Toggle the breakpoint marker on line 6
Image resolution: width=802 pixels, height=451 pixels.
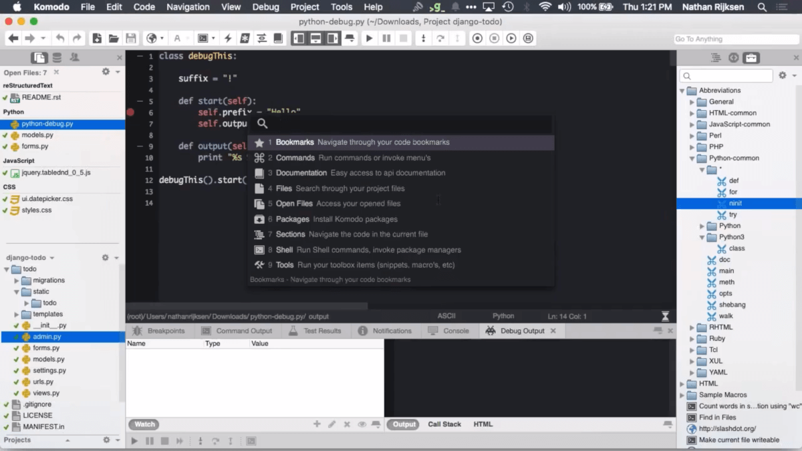pos(131,113)
